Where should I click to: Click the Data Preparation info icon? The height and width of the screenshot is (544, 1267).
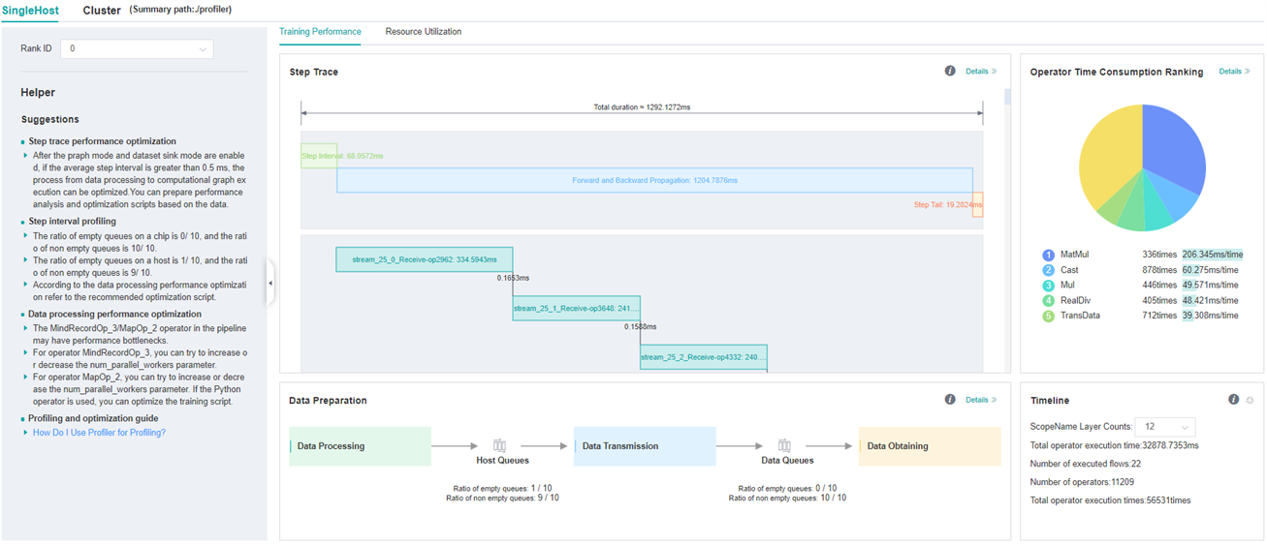950,399
